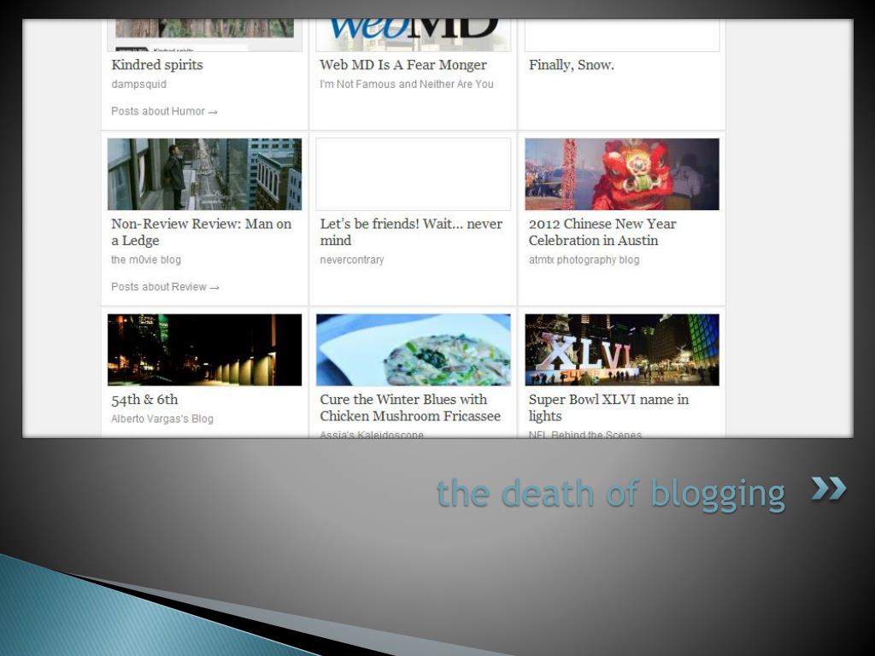Visit 'I'm Not Famous and Neither Are You' blog

click(x=406, y=85)
